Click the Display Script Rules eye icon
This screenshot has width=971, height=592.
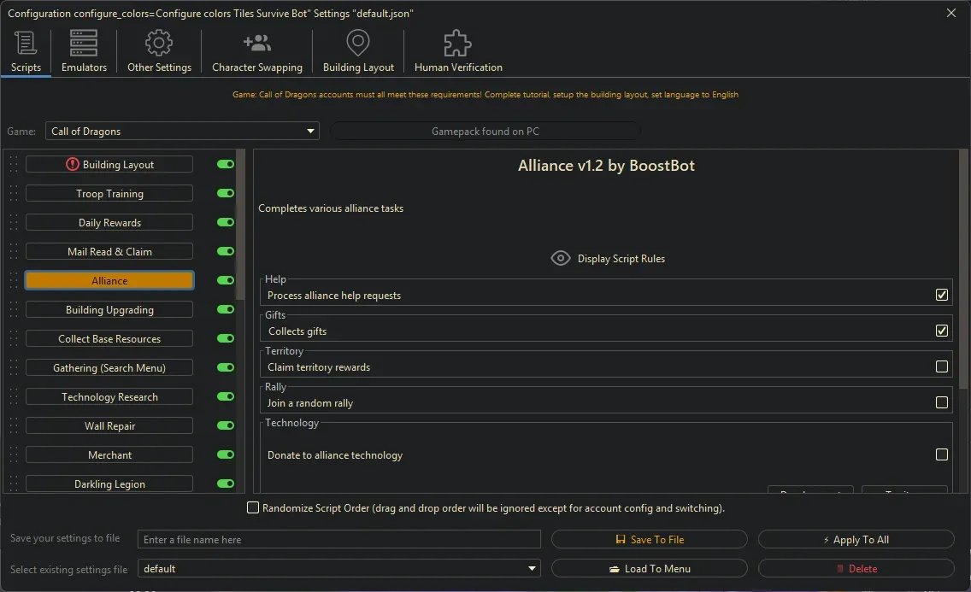(x=561, y=257)
